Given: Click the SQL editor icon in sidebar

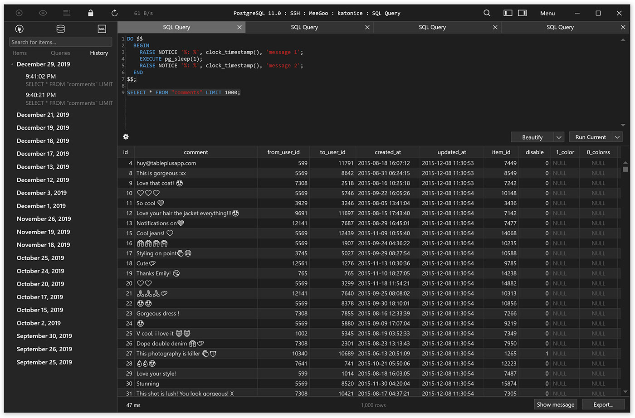Looking at the screenshot, I should (102, 29).
